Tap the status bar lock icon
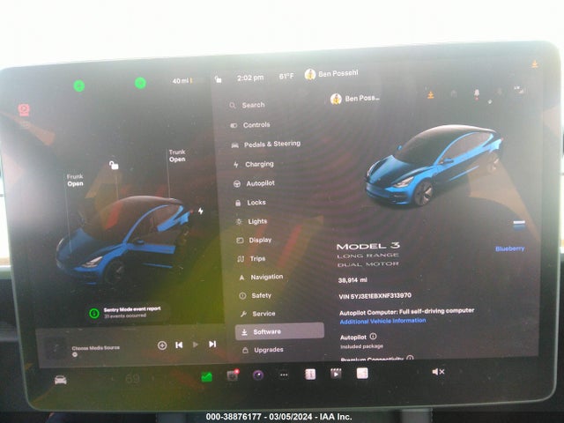The image size is (564, 423). 218,79
